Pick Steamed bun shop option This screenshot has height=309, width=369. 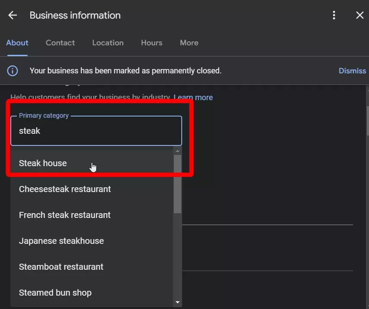(55, 293)
